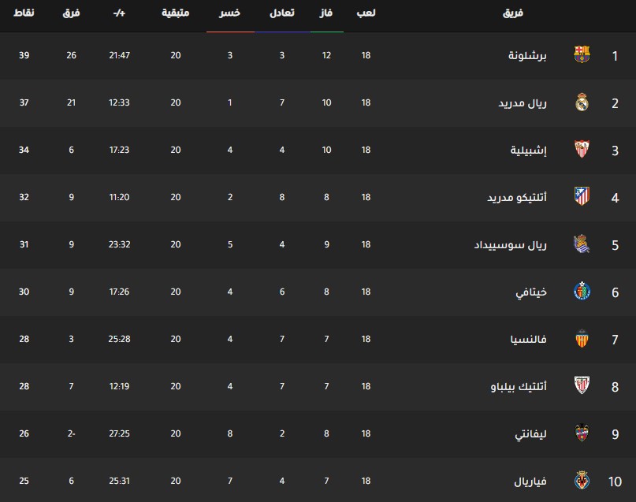Select the متبقية remaining column header
Screen dimensions: 636x502
(x=175, y=13)
